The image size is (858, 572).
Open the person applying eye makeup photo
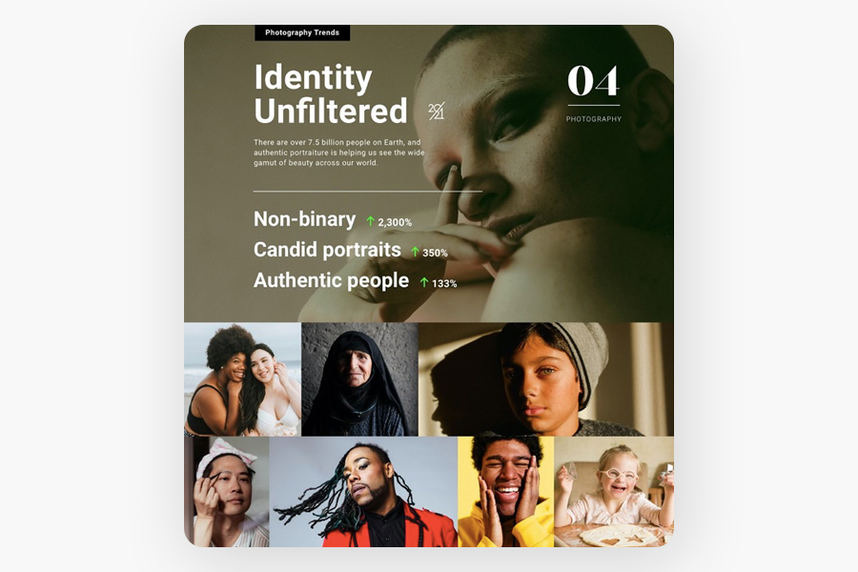tap(227, 492)
